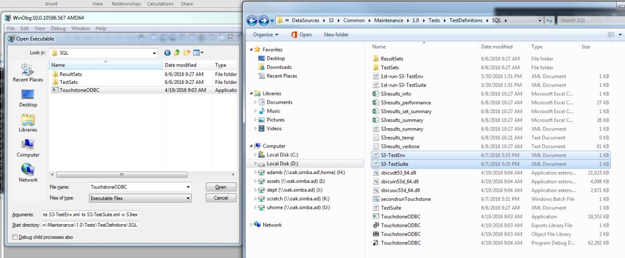The image size is (625, 258).
Task: Click Explorer Forward navigation button
Action: pyautogui.click(x=264, y=21)
